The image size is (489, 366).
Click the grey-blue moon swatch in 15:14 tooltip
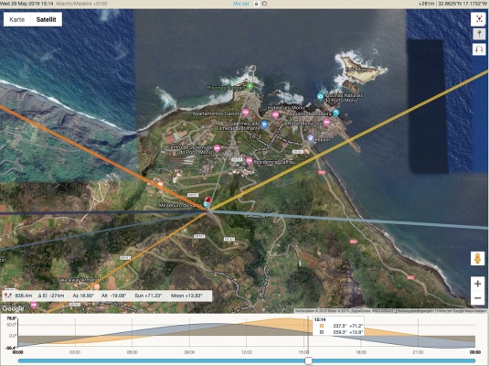(321, 332)
